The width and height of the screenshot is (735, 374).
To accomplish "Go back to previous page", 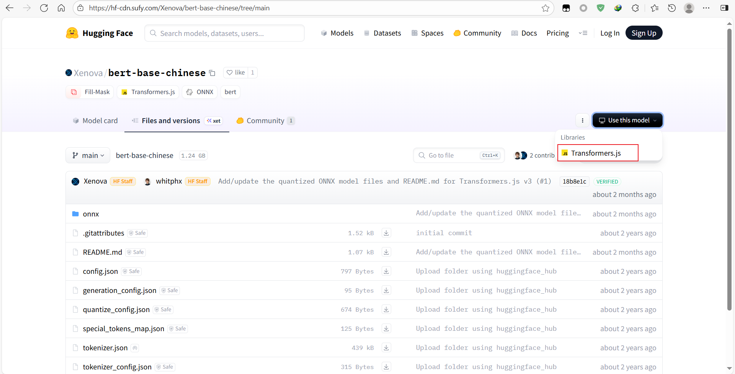I will [x=10, y=8].
